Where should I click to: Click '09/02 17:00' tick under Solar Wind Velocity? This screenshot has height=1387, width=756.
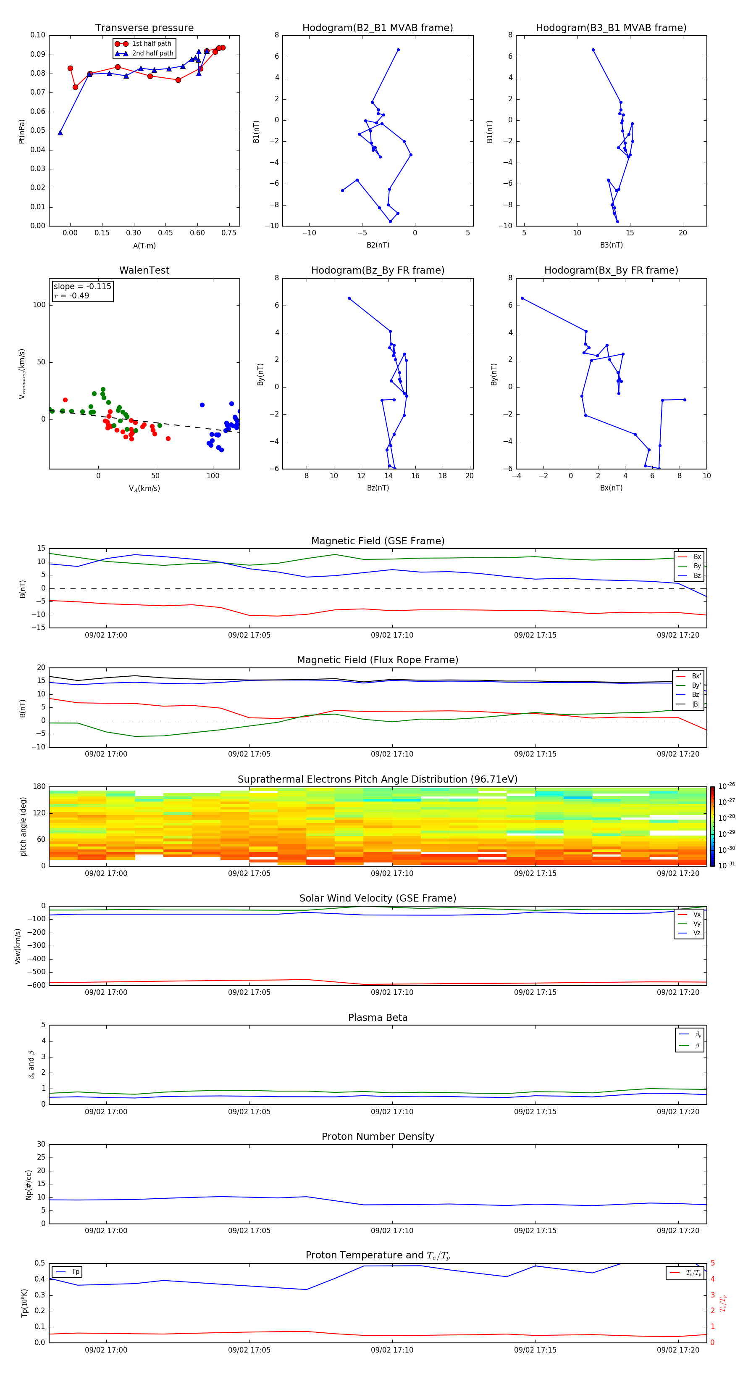point(106,992)
